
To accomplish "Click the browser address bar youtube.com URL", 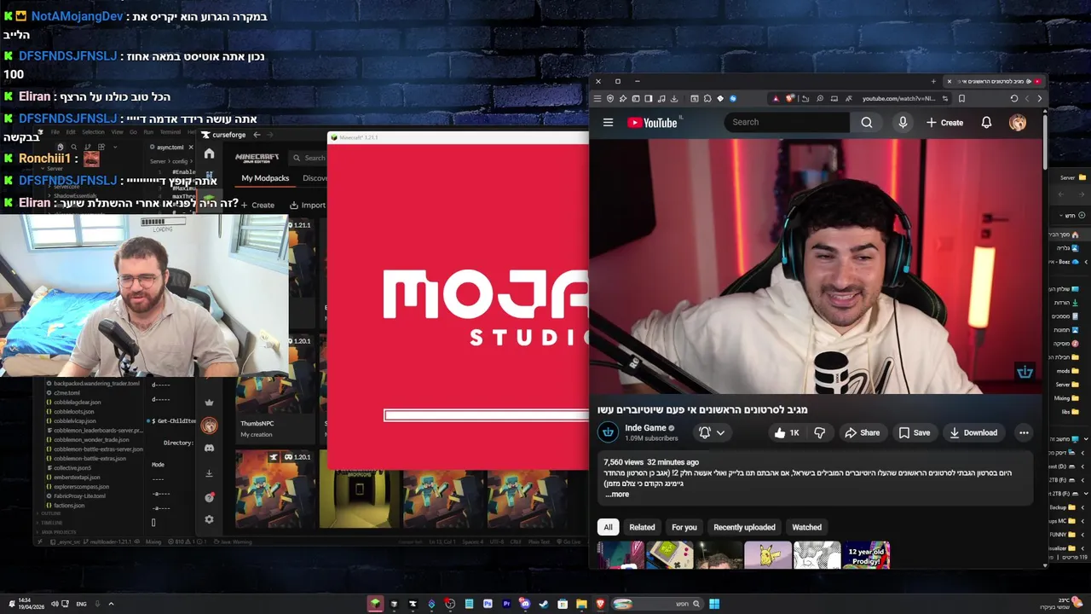I will pyautogui.click(x=898, y=98).
